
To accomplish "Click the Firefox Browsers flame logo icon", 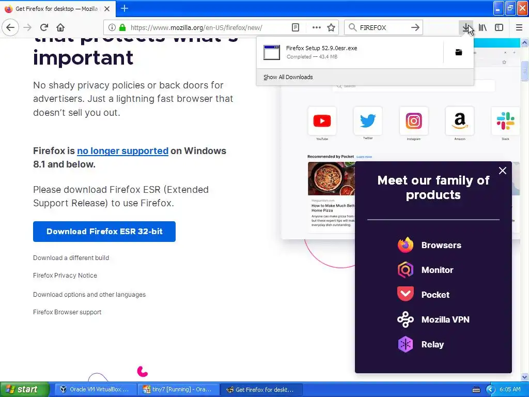I will click(x=405, y=245).
